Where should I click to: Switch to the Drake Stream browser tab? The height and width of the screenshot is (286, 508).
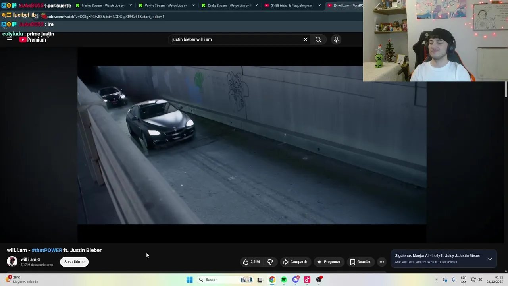point(229,6)
